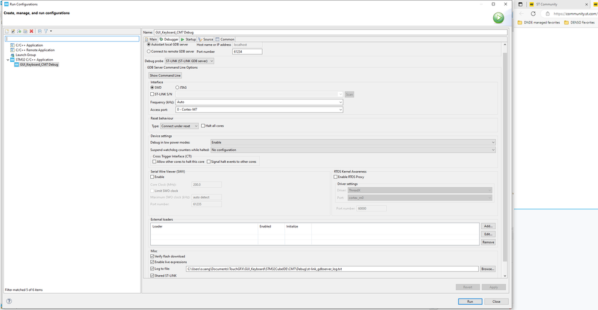
Task: Check Signal halt events to other cores
Action: tap(209, 162)
